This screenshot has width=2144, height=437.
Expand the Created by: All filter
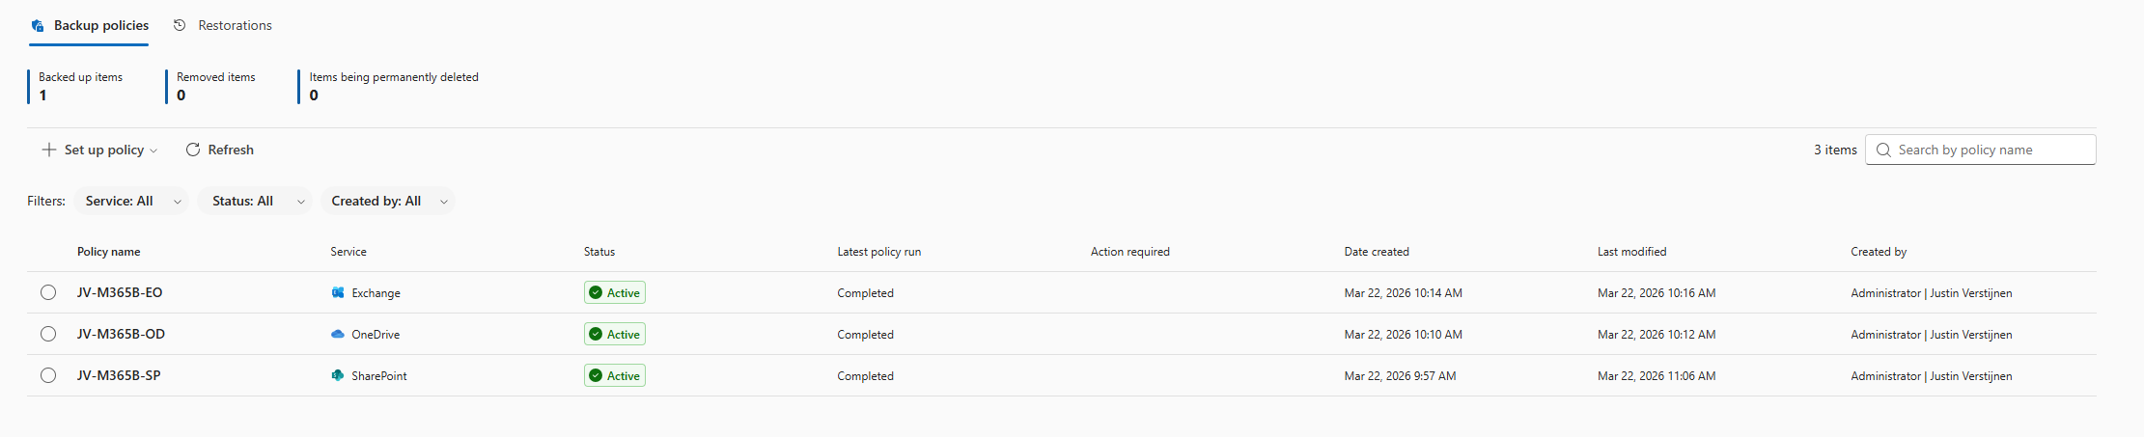pos(388,201)
